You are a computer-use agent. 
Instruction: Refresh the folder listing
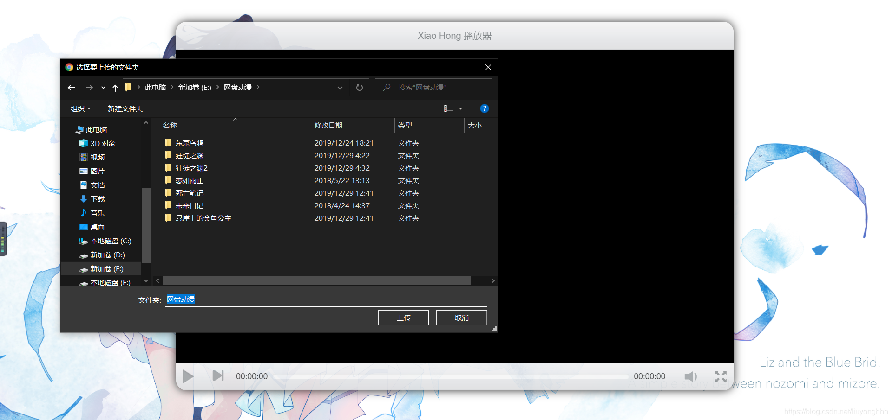359,88
